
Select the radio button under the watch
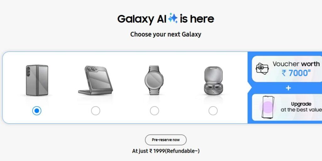coord(154,111)
